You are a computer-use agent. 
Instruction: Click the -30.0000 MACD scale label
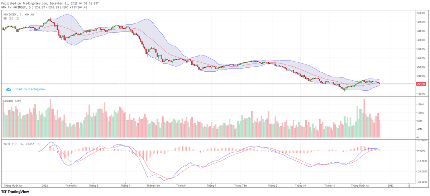click(421, 182)
